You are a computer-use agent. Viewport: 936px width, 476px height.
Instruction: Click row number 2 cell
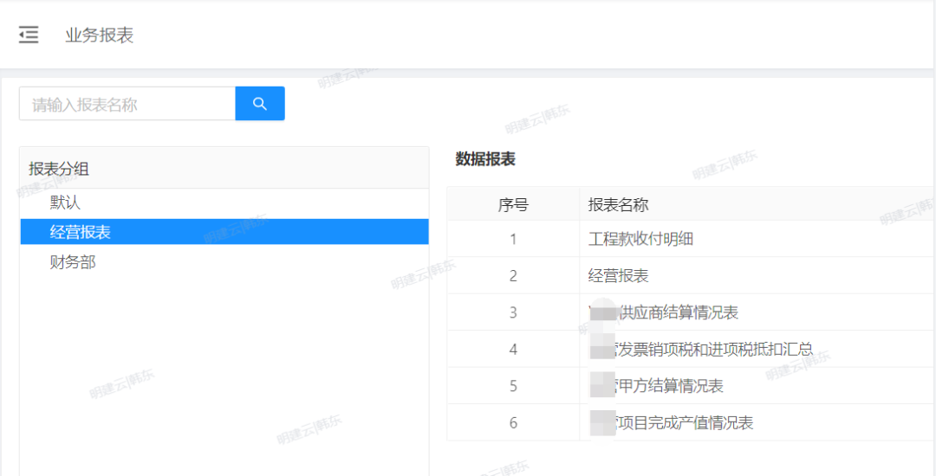coord(513,276)
